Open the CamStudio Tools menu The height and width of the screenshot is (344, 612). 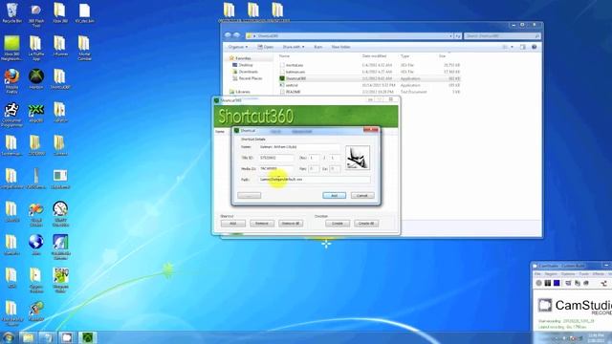coord(584,274)
